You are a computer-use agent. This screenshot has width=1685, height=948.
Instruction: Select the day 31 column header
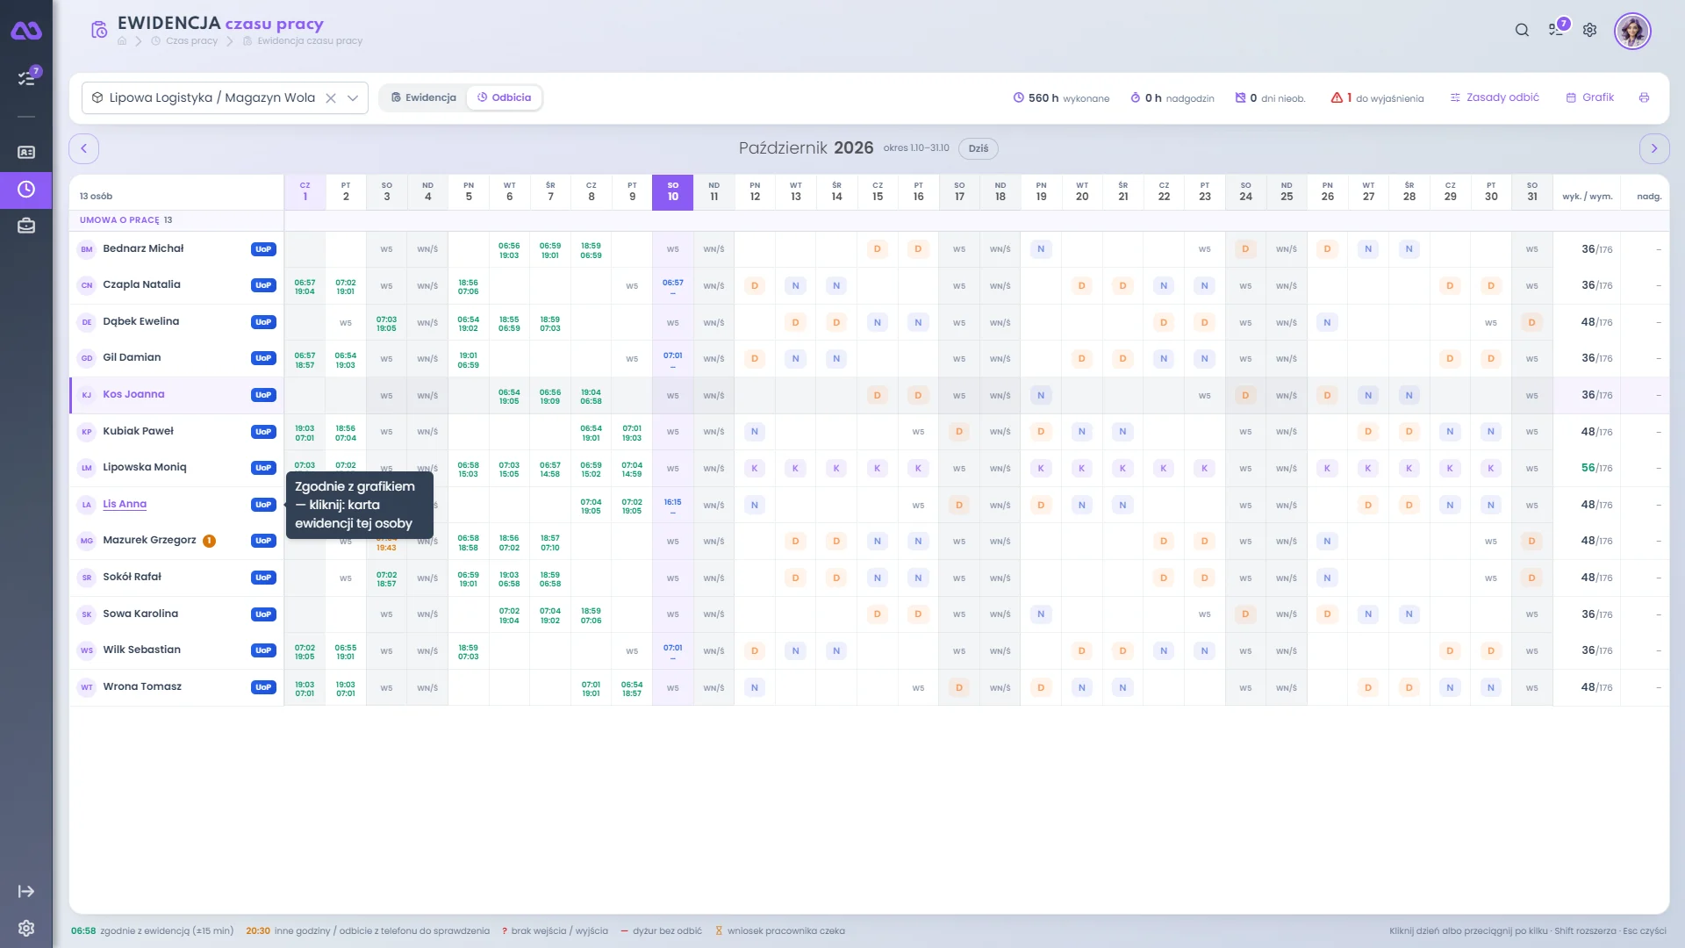pos(1531,192)
